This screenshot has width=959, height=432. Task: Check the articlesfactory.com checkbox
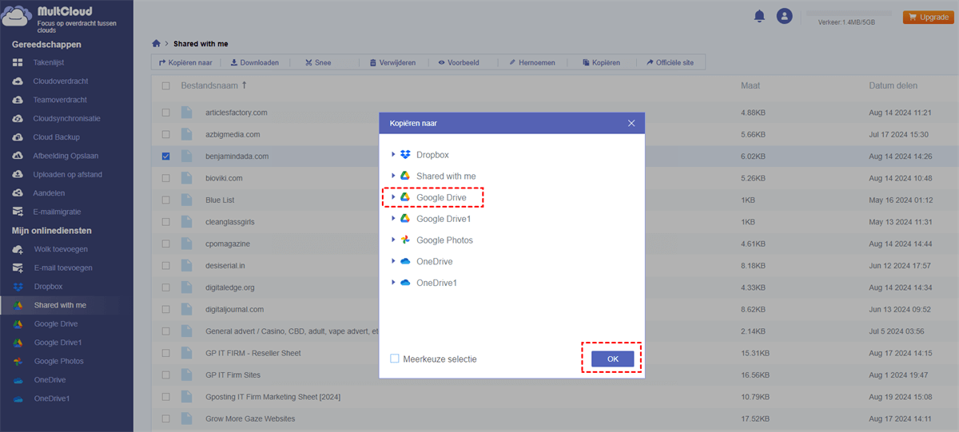165,113
